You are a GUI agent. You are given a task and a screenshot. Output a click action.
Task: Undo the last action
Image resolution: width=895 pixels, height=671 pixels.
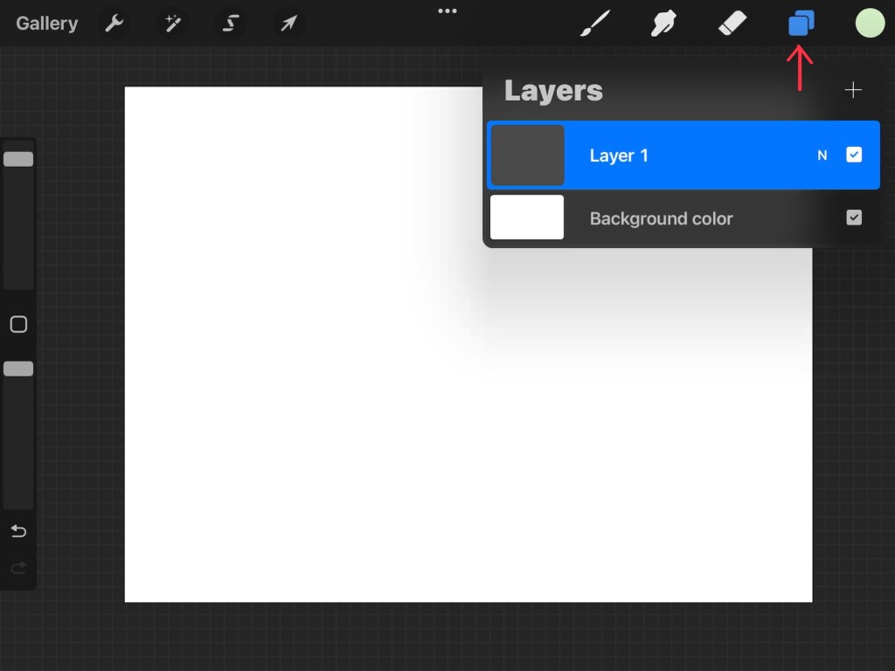click(x=18, y=531)
